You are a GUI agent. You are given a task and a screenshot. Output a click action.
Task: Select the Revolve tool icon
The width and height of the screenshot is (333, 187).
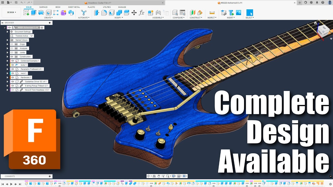[x=41, y=12]
